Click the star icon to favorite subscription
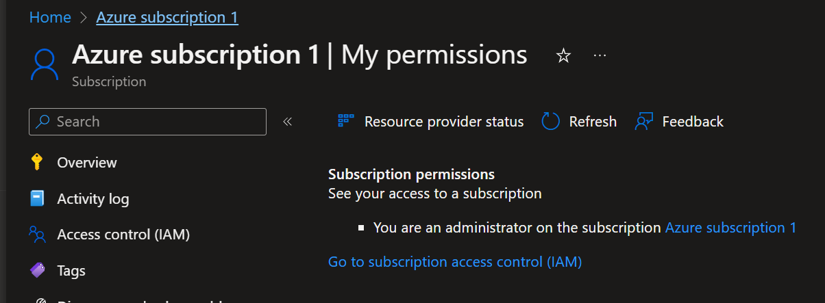This screenshot has height=303, width=825. [563, 56]
